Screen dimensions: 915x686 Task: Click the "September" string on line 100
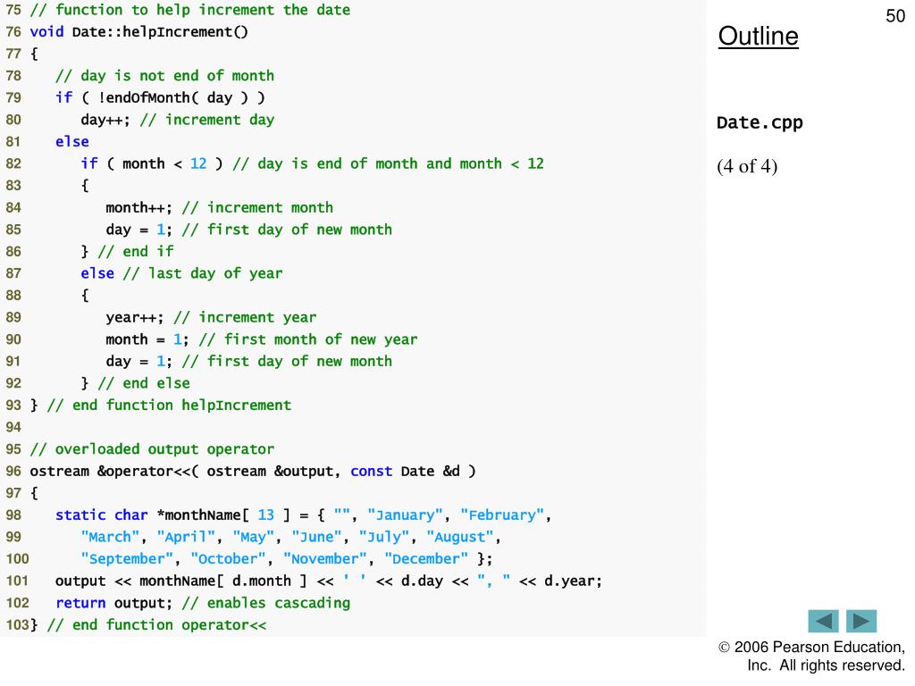[x=127, y=559]
